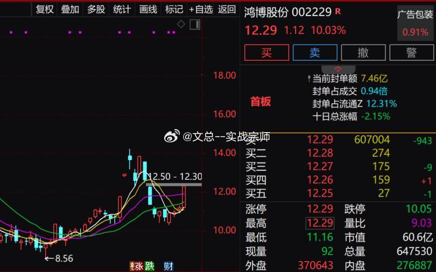Image resolution: width=436 pixels, height=272 pixels.
Task: Click the 警 price alert button
Action: click(x=412, y=52)
